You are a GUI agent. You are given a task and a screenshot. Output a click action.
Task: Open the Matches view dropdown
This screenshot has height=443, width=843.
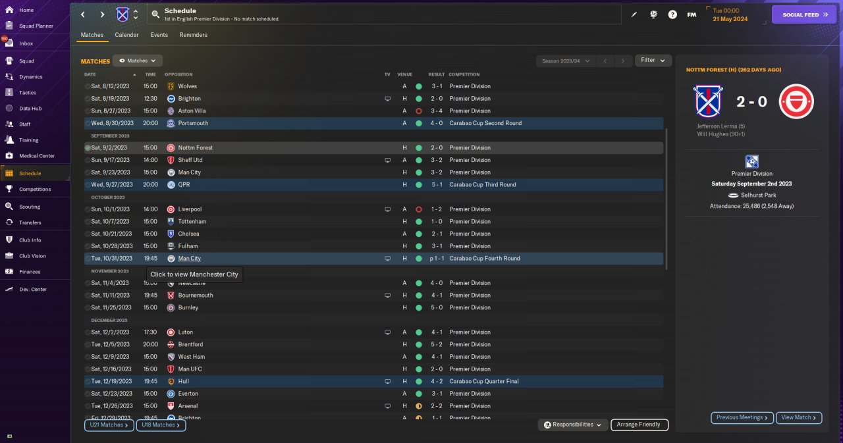pos(137,61)
